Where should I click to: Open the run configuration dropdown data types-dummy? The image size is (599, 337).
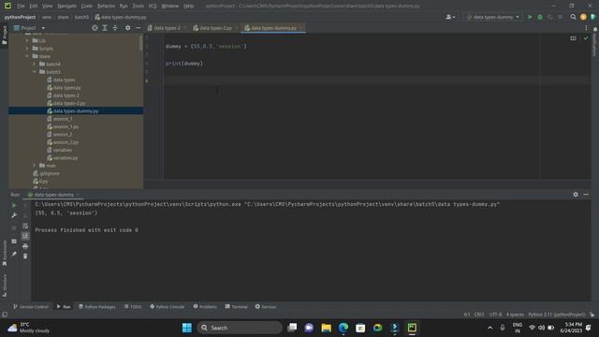pyautogui.click(x=492, y=17)
